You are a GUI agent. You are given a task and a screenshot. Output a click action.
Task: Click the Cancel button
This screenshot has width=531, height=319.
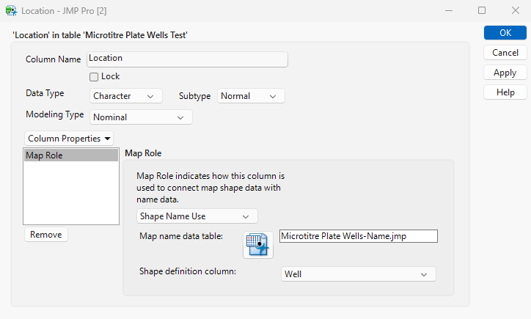[505, 53]
